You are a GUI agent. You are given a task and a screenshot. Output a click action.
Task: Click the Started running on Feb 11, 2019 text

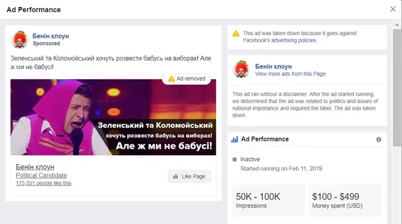click(x=281, y=169)
